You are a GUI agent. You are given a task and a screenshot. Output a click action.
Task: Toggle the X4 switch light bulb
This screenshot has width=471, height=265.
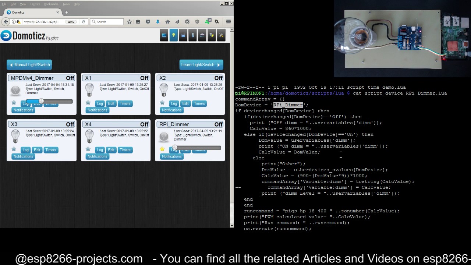coord(89,136)
